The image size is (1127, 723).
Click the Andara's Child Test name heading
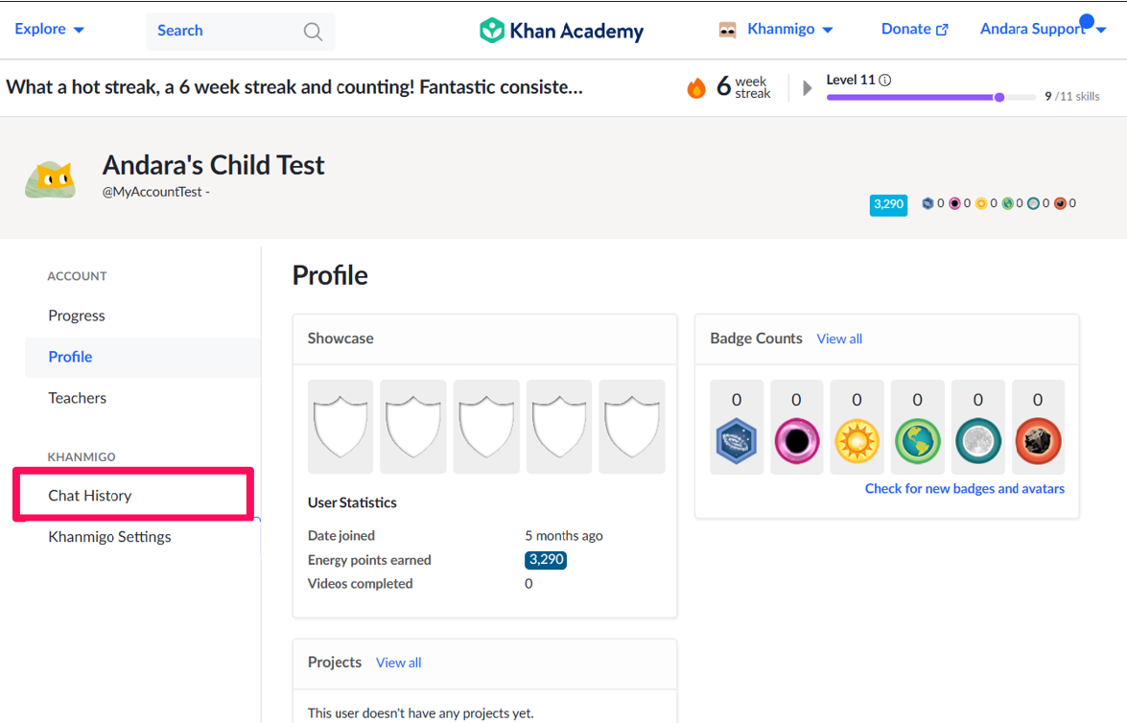click(214, 165)
